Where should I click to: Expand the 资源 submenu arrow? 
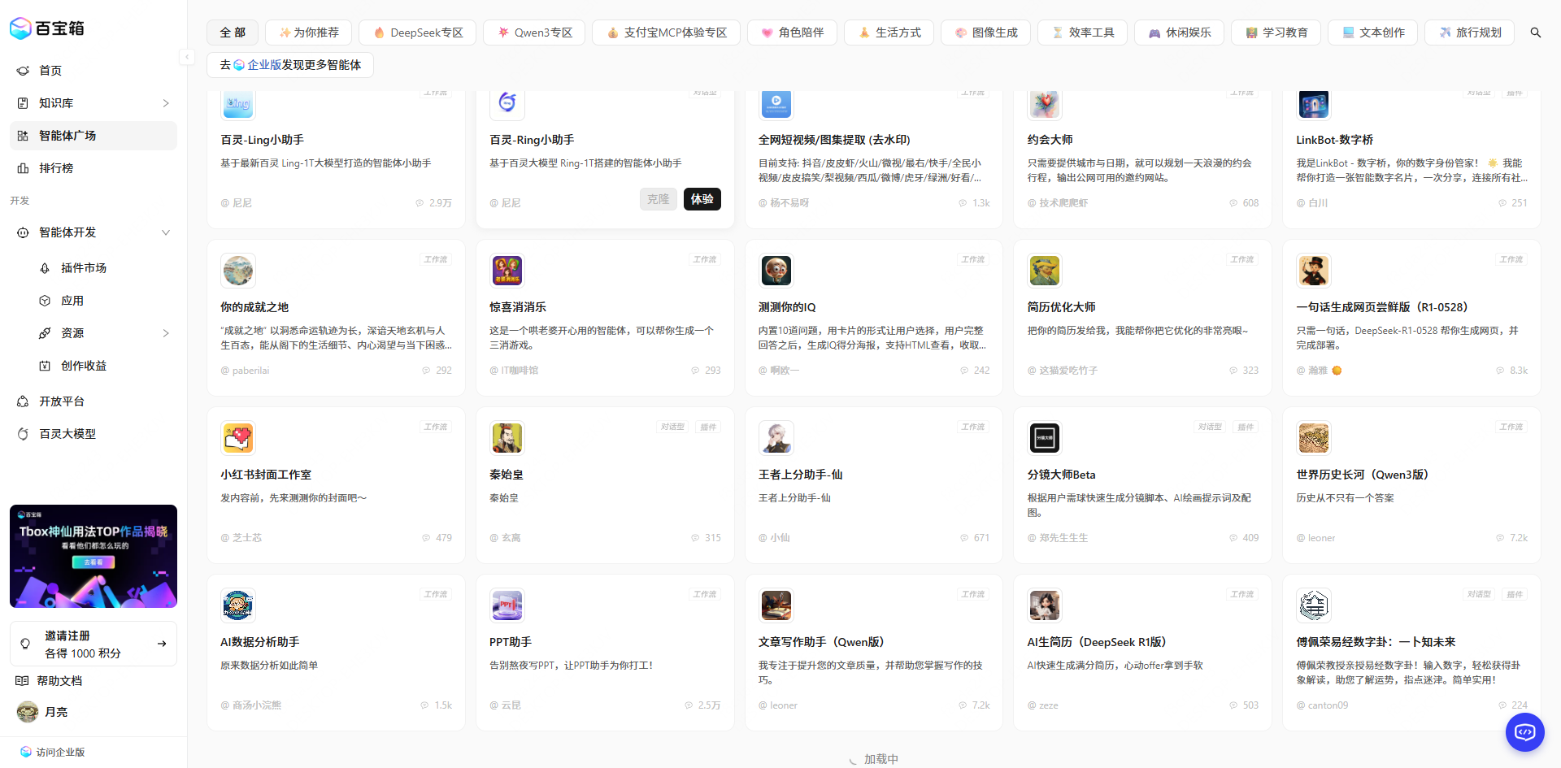166,332
